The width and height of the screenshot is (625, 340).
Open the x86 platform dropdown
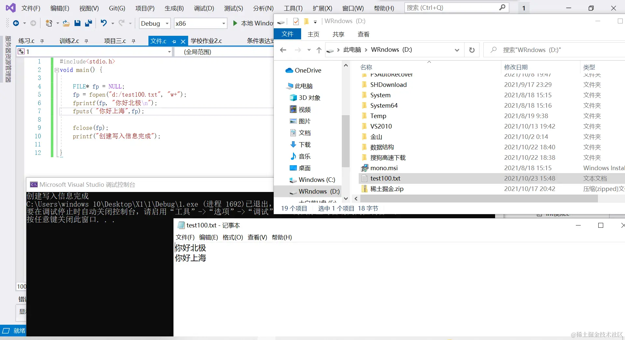(x=223, y=23)
